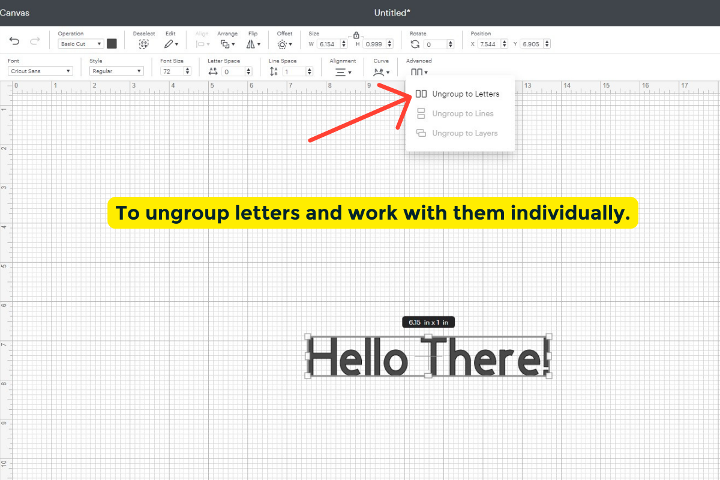The image size is (720, 480).
Task: Click the Redo arrow icon
Action: 35,41
